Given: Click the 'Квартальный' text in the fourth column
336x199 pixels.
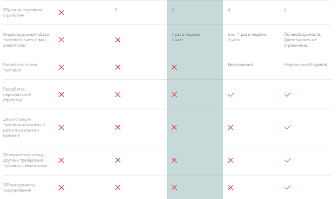Looking at the screenshot, I should point(240,65).
